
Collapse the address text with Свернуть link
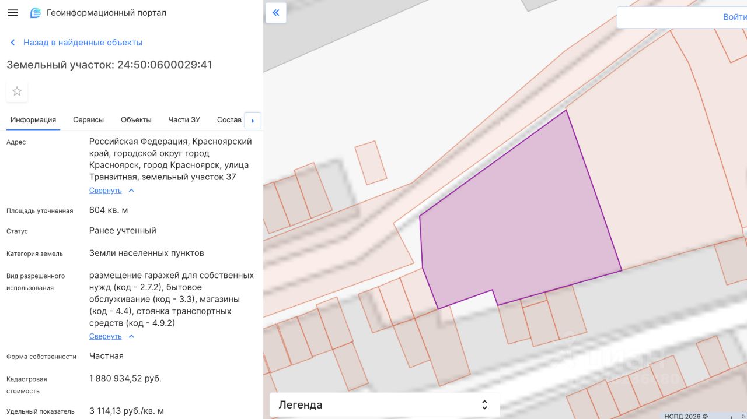pyautogui.click(x=106, y=191)
